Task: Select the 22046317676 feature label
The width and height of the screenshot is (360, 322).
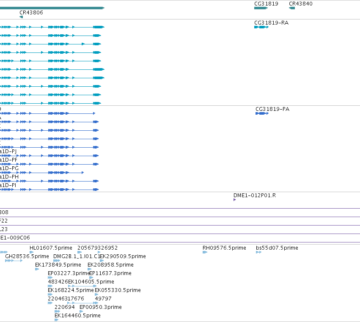Action: pyautogui.click(x=66, y=299)
